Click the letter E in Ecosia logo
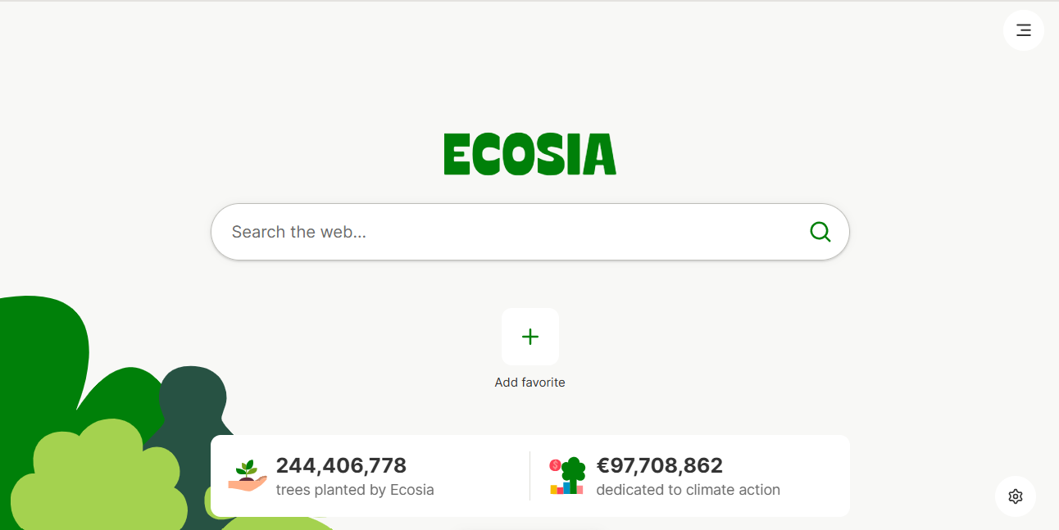Image resolution: width=1059 pixels, height=530 pixels. (x=457, y=155)
